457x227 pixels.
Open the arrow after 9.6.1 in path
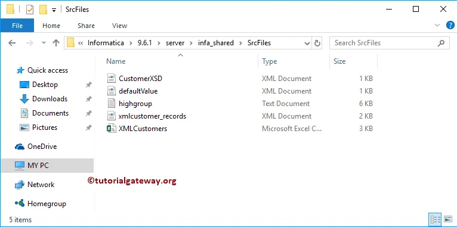click(x=159, y=43)
